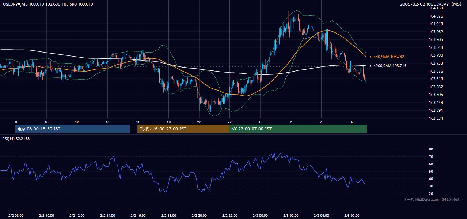Click the 2/2 14:00 bottom time label
The image size is (467, 219).
pyautogui.click(x=107, y=215)
